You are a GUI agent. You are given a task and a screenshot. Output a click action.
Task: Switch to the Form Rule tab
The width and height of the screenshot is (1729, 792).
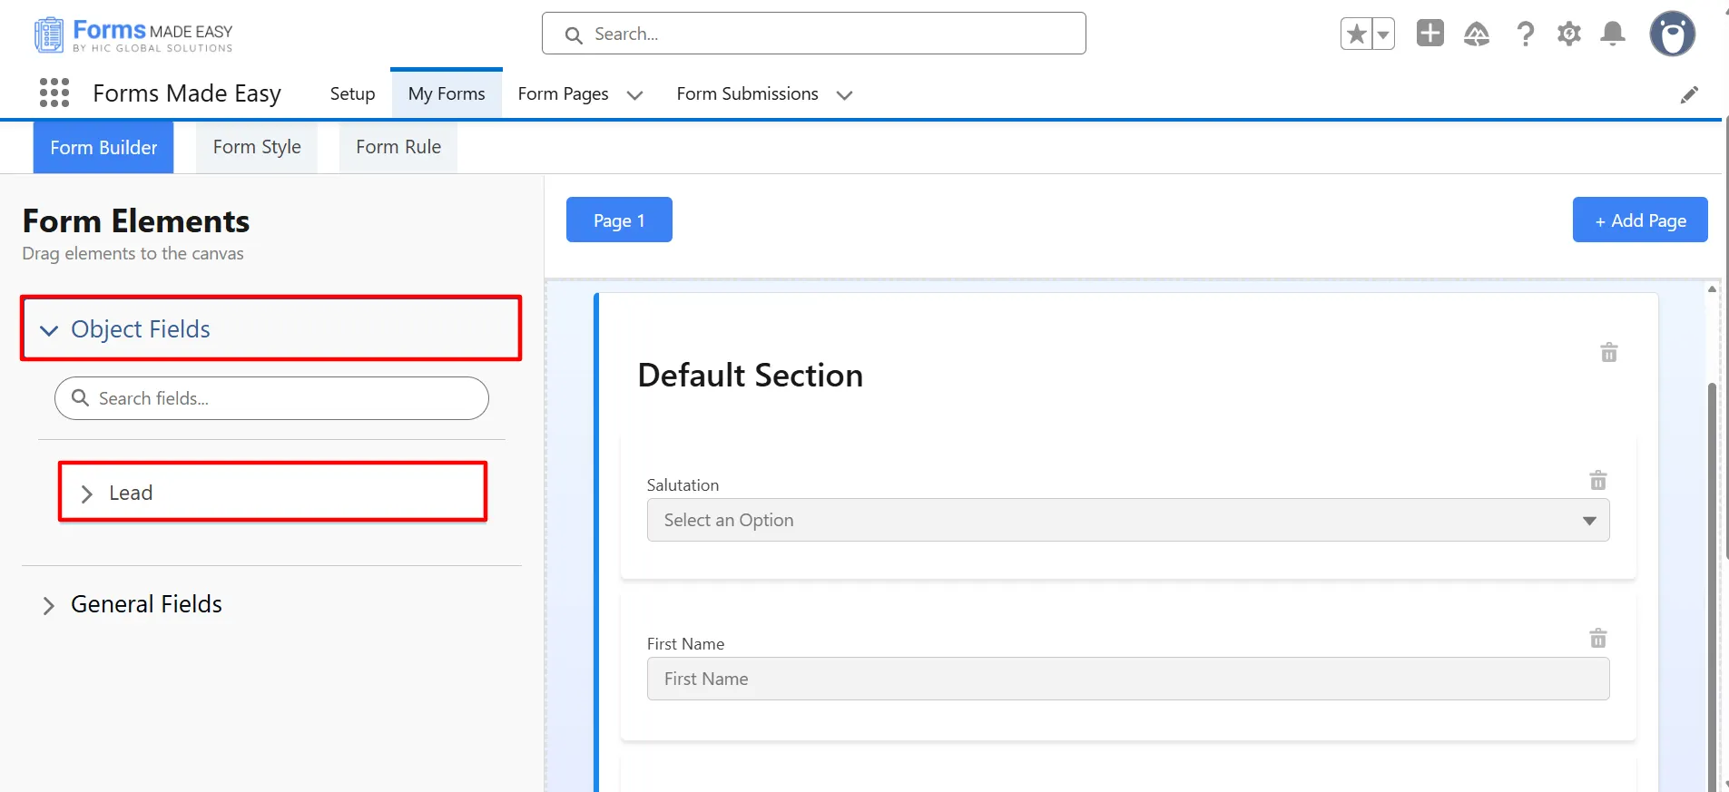[x=398, y=147]
